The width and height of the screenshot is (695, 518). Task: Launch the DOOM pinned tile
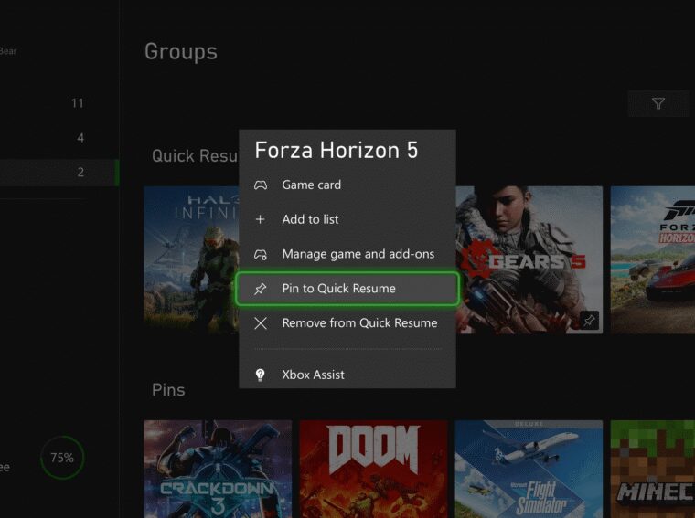coord(374,469)
